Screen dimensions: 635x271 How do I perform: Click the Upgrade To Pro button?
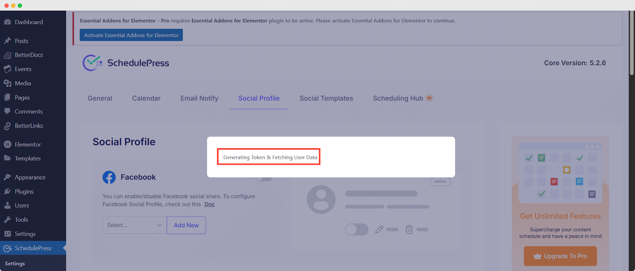click(560, 256)
